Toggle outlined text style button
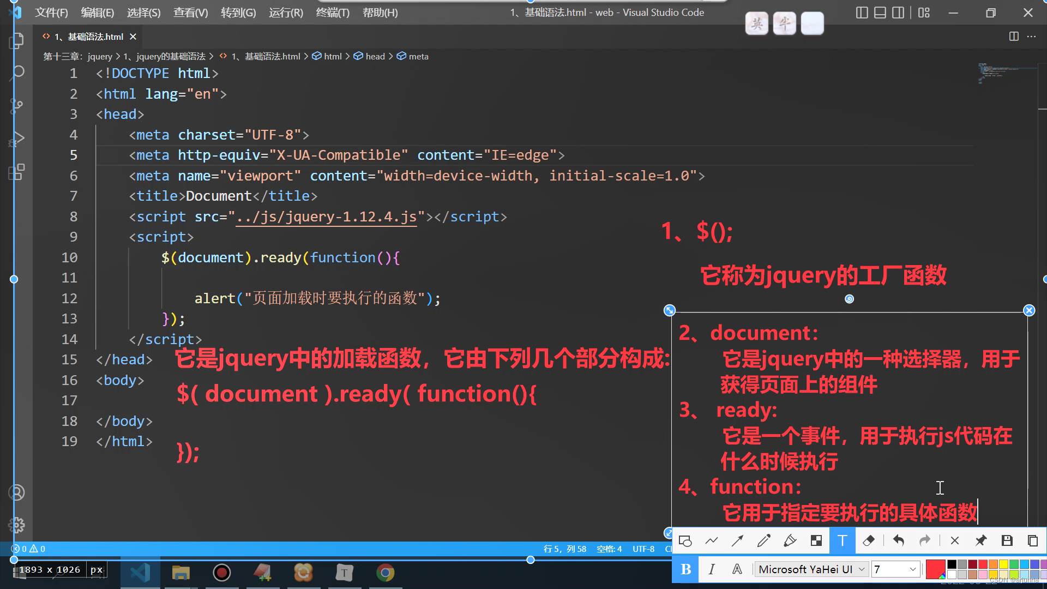 pos(737,569)
